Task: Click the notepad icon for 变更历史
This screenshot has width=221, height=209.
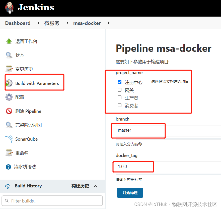Action: tap(9, 69)
